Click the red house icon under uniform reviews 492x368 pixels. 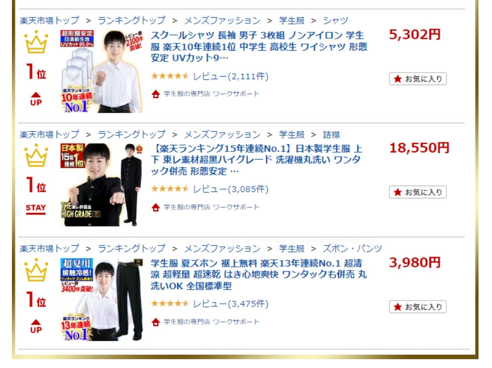156,207
